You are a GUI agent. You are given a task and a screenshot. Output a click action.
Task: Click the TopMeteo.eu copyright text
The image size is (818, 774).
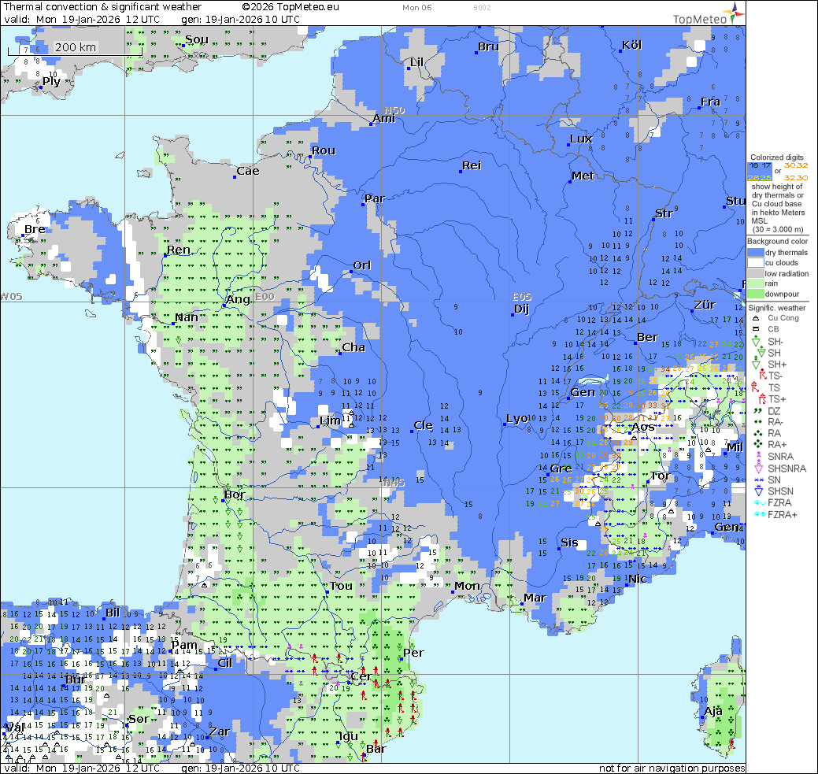[x=291, y=6]
